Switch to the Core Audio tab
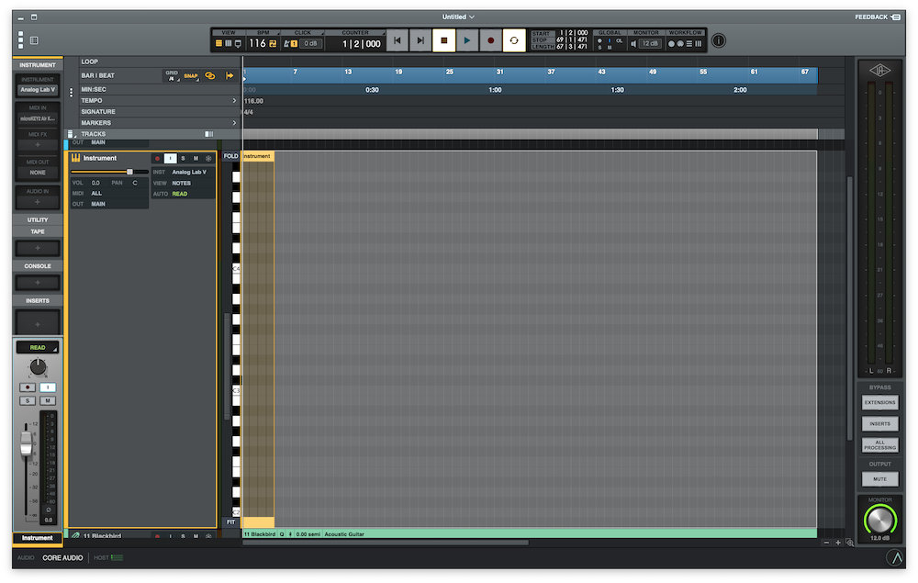 [62, 557]
